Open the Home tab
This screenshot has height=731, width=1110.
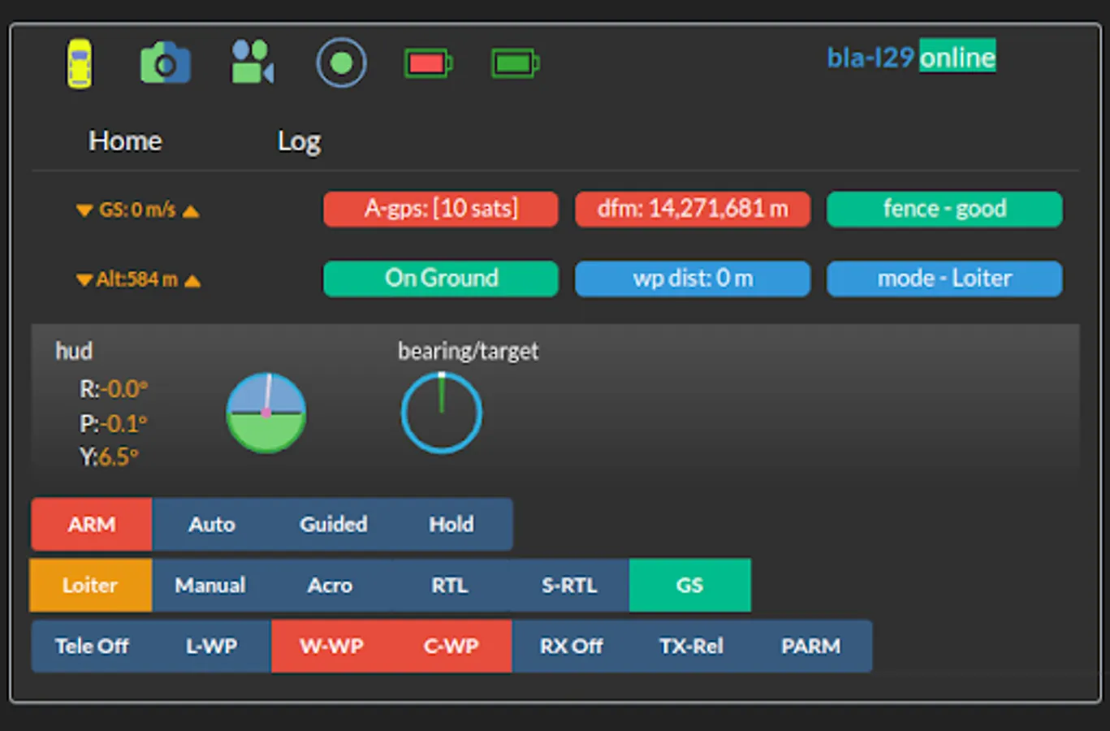click(x=125, y=141)
